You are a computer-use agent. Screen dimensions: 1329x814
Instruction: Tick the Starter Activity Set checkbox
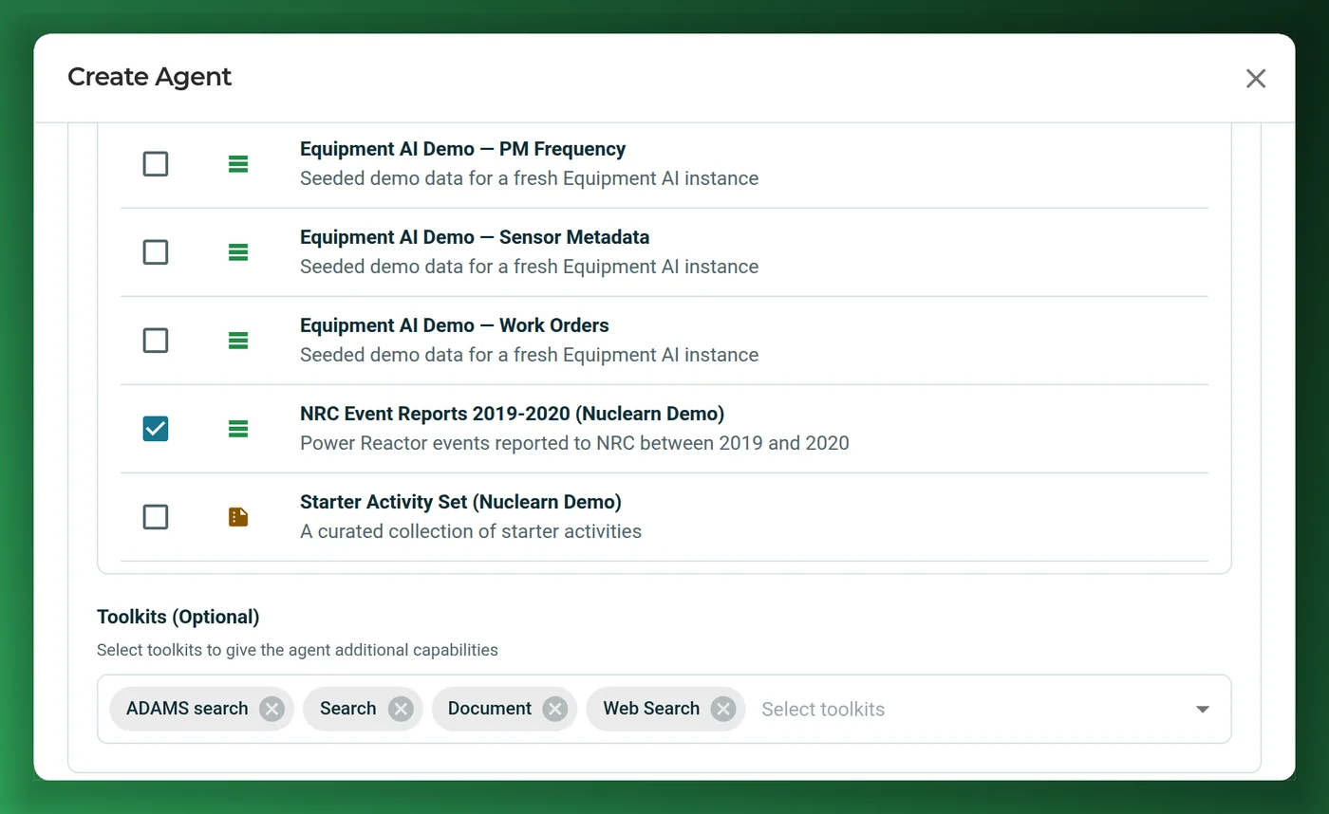point(156,517)
